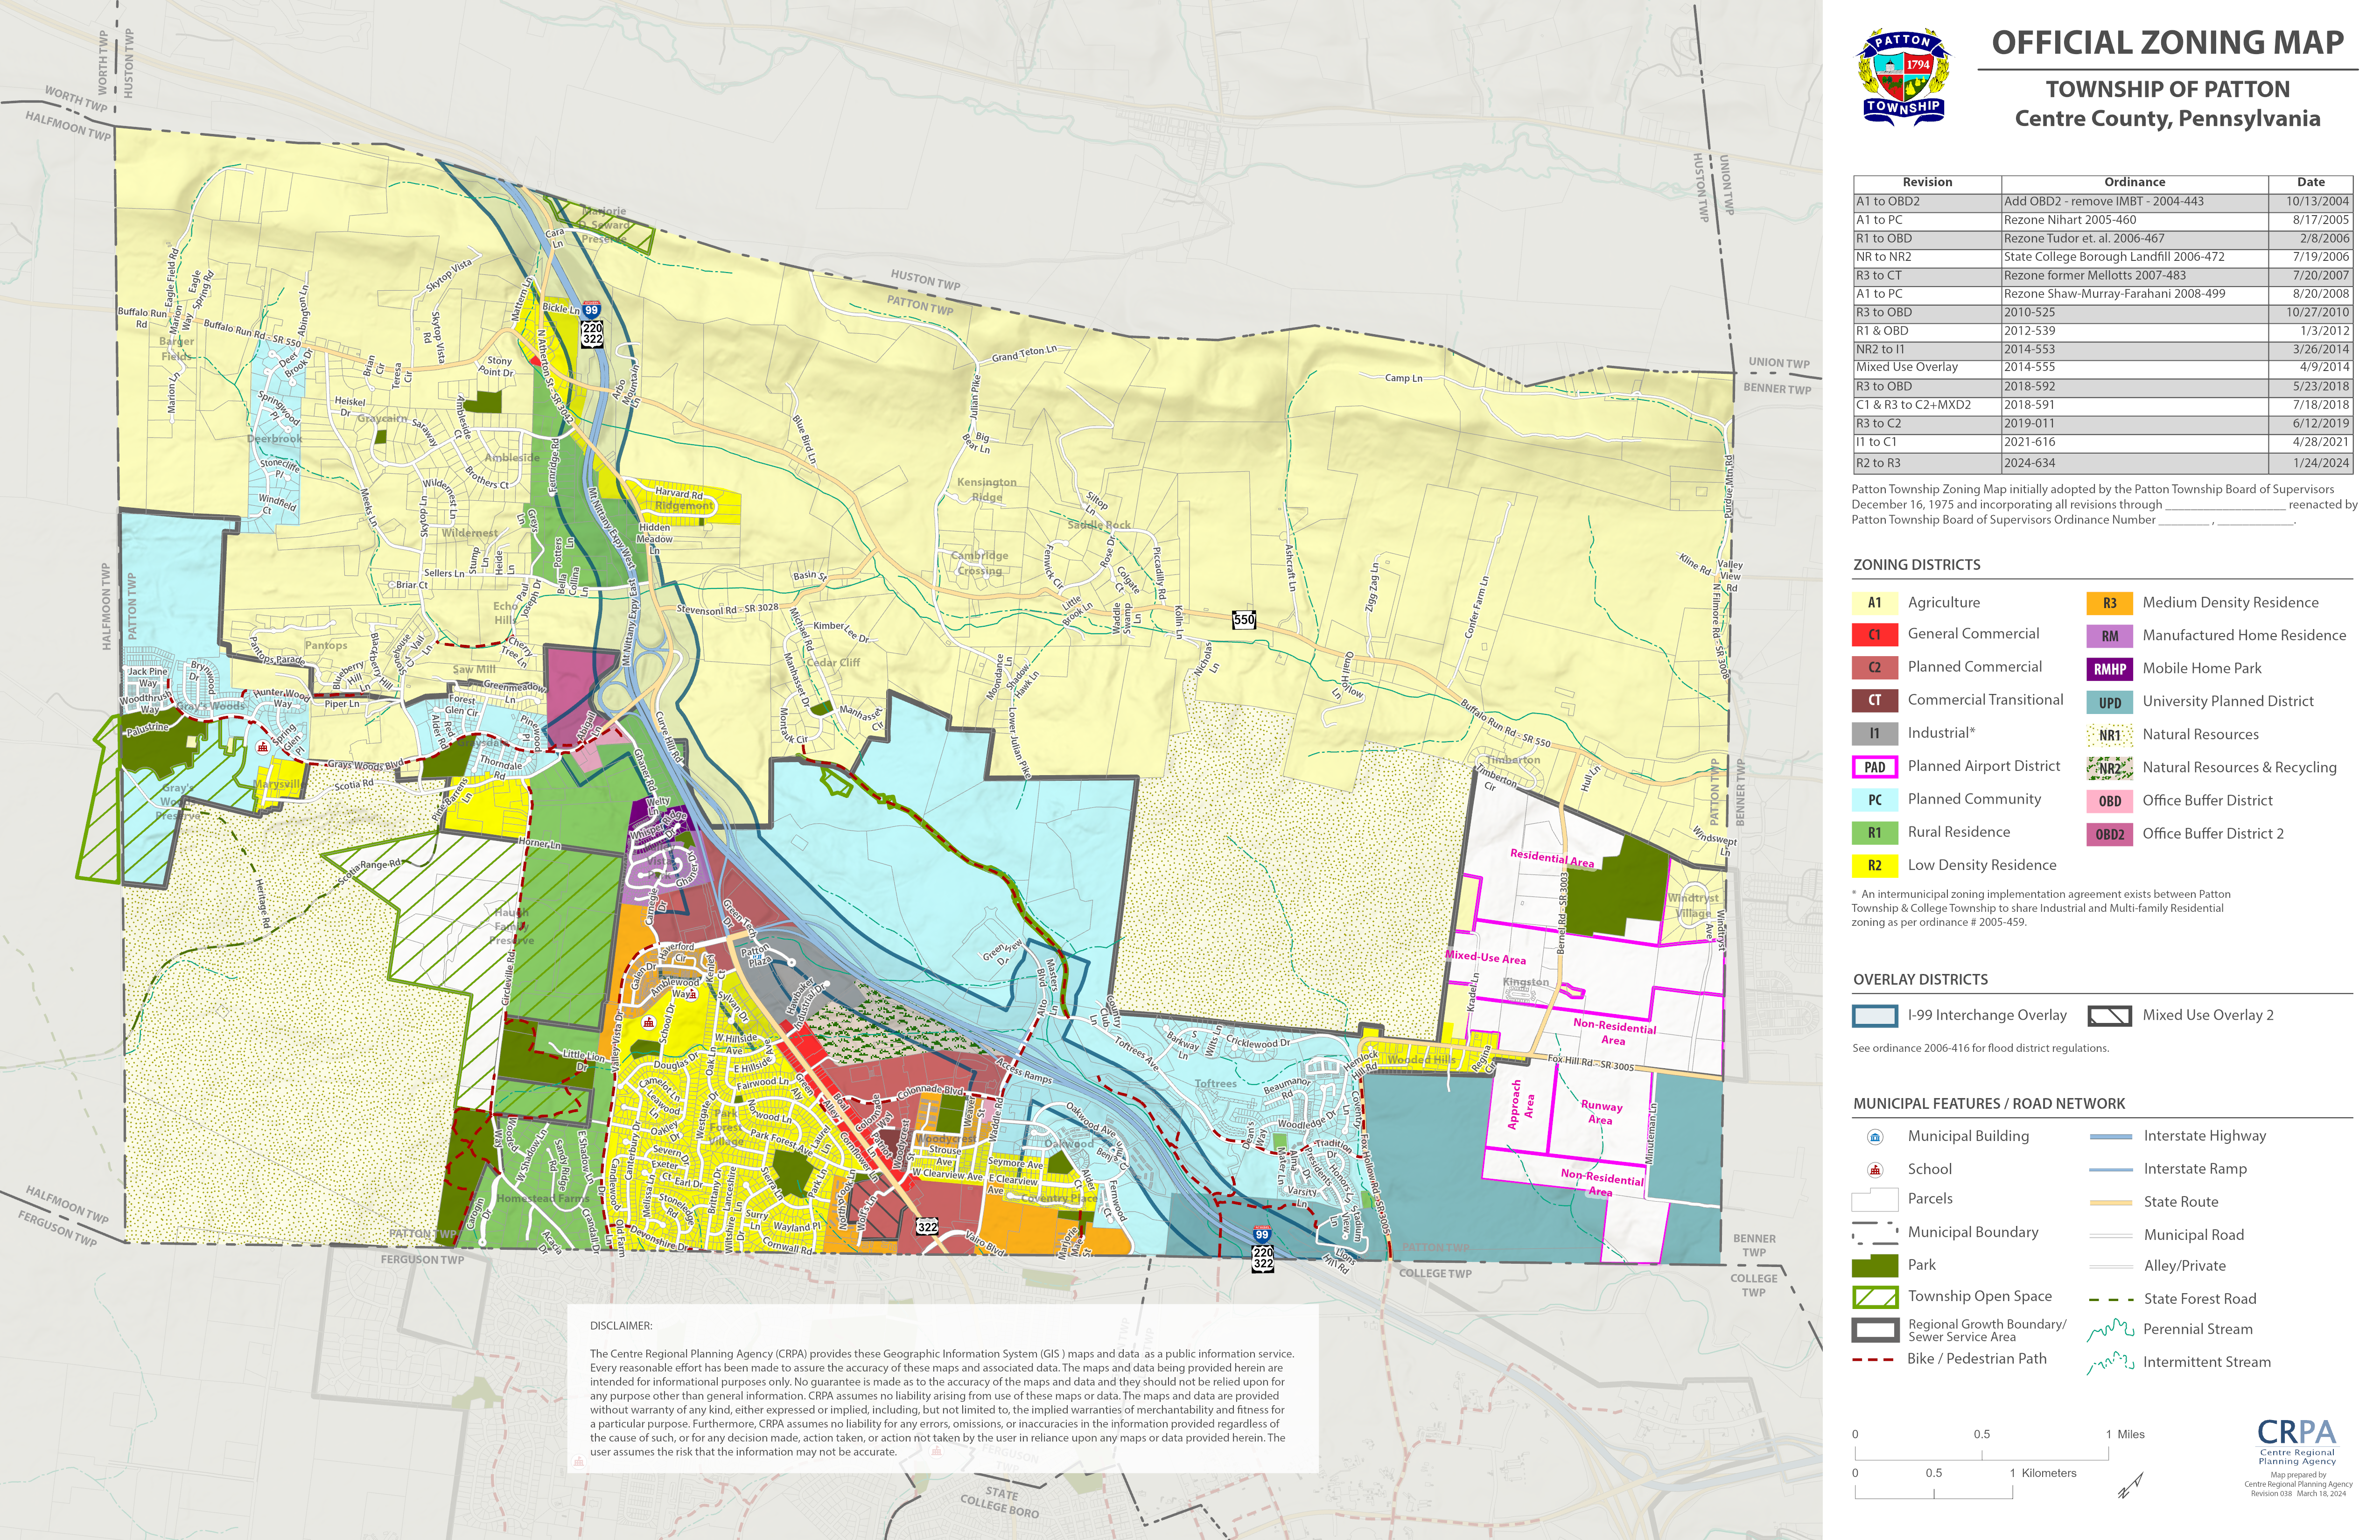Click the C1 General Commercial red swatch
This screenshot has width=2380, height=1540.
click(x=1874, y=635)
